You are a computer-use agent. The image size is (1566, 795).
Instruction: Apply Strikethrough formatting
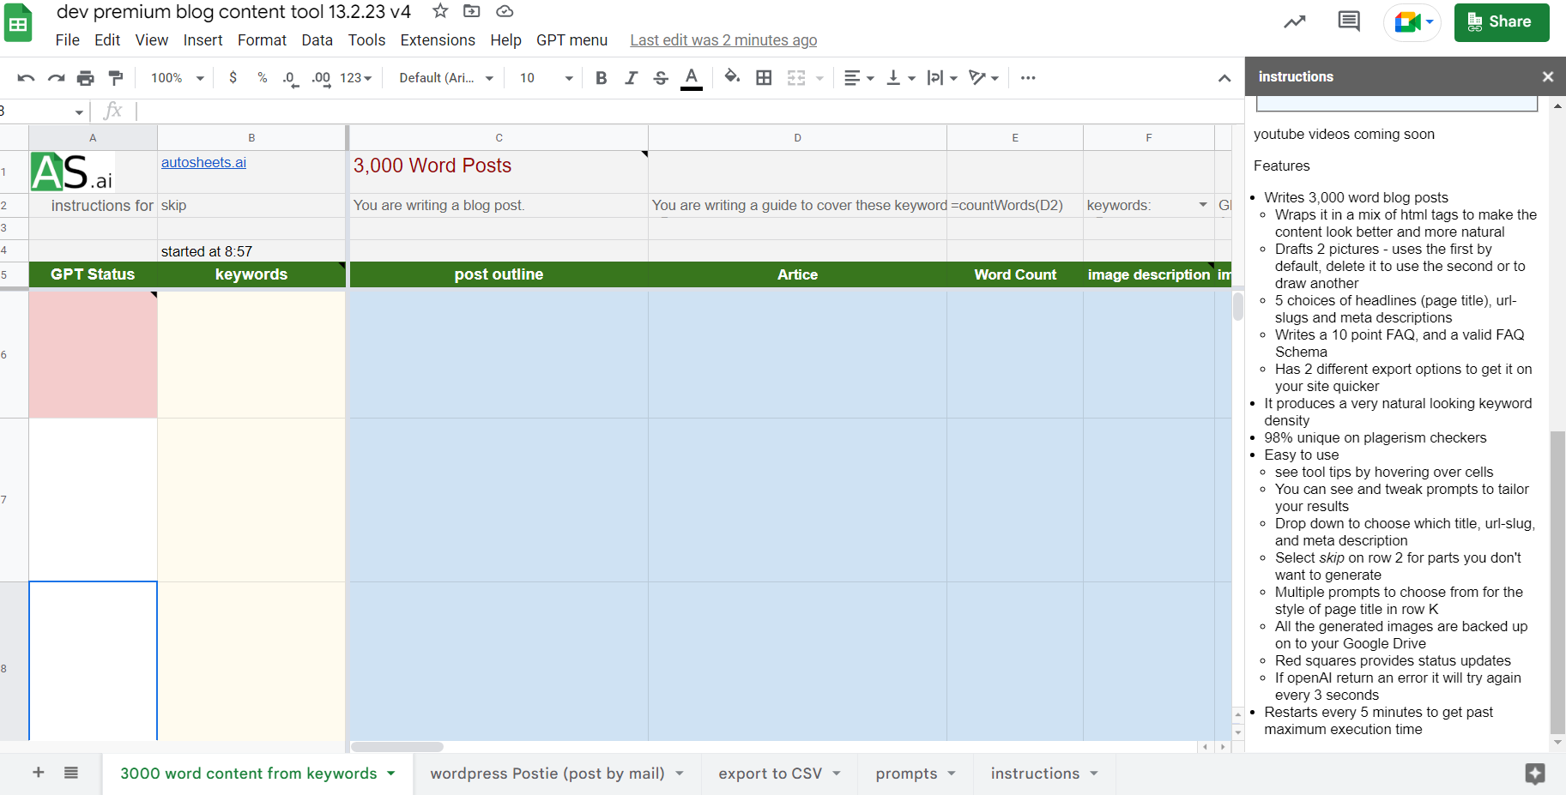(x=660, y=78)
